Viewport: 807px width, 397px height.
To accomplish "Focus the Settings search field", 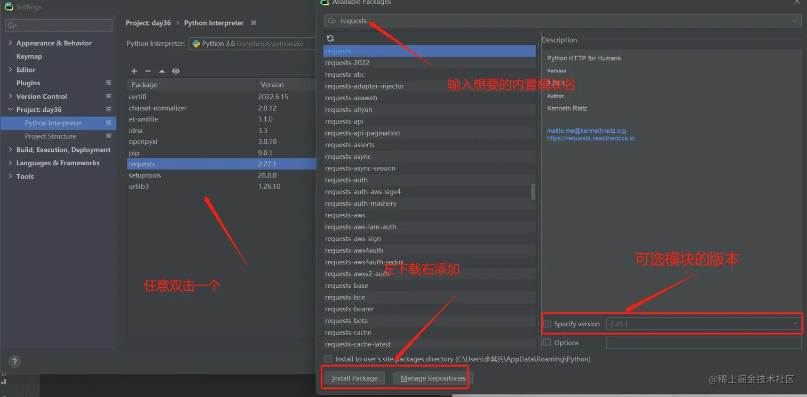I will click(x=59, y=26).
